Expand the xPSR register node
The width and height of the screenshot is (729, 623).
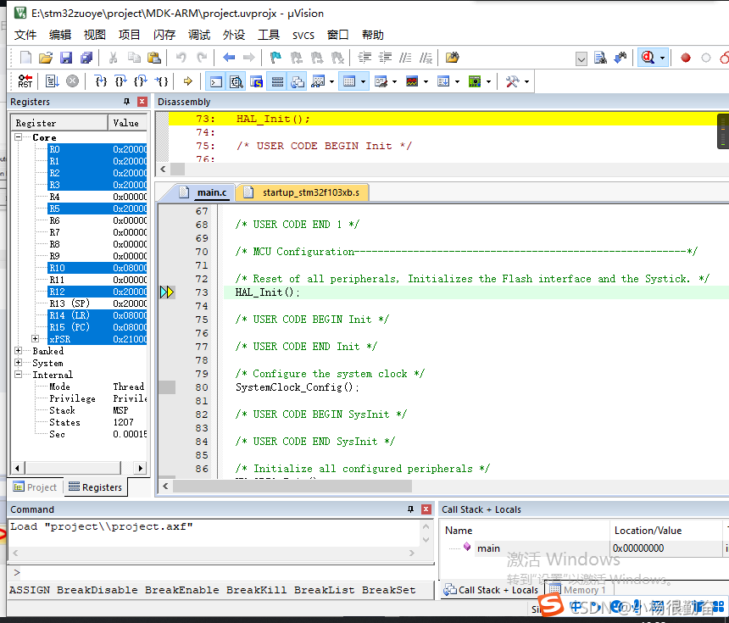[35, 339]
